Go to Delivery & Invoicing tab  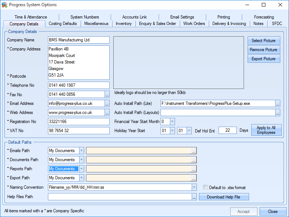pos(229,24)
